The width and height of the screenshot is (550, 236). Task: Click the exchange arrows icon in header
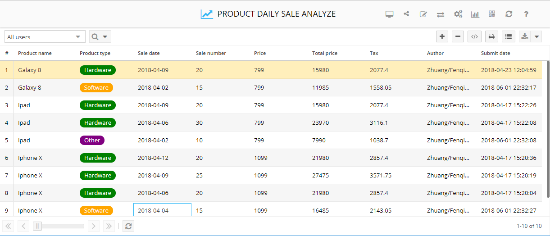pos(441,14)
